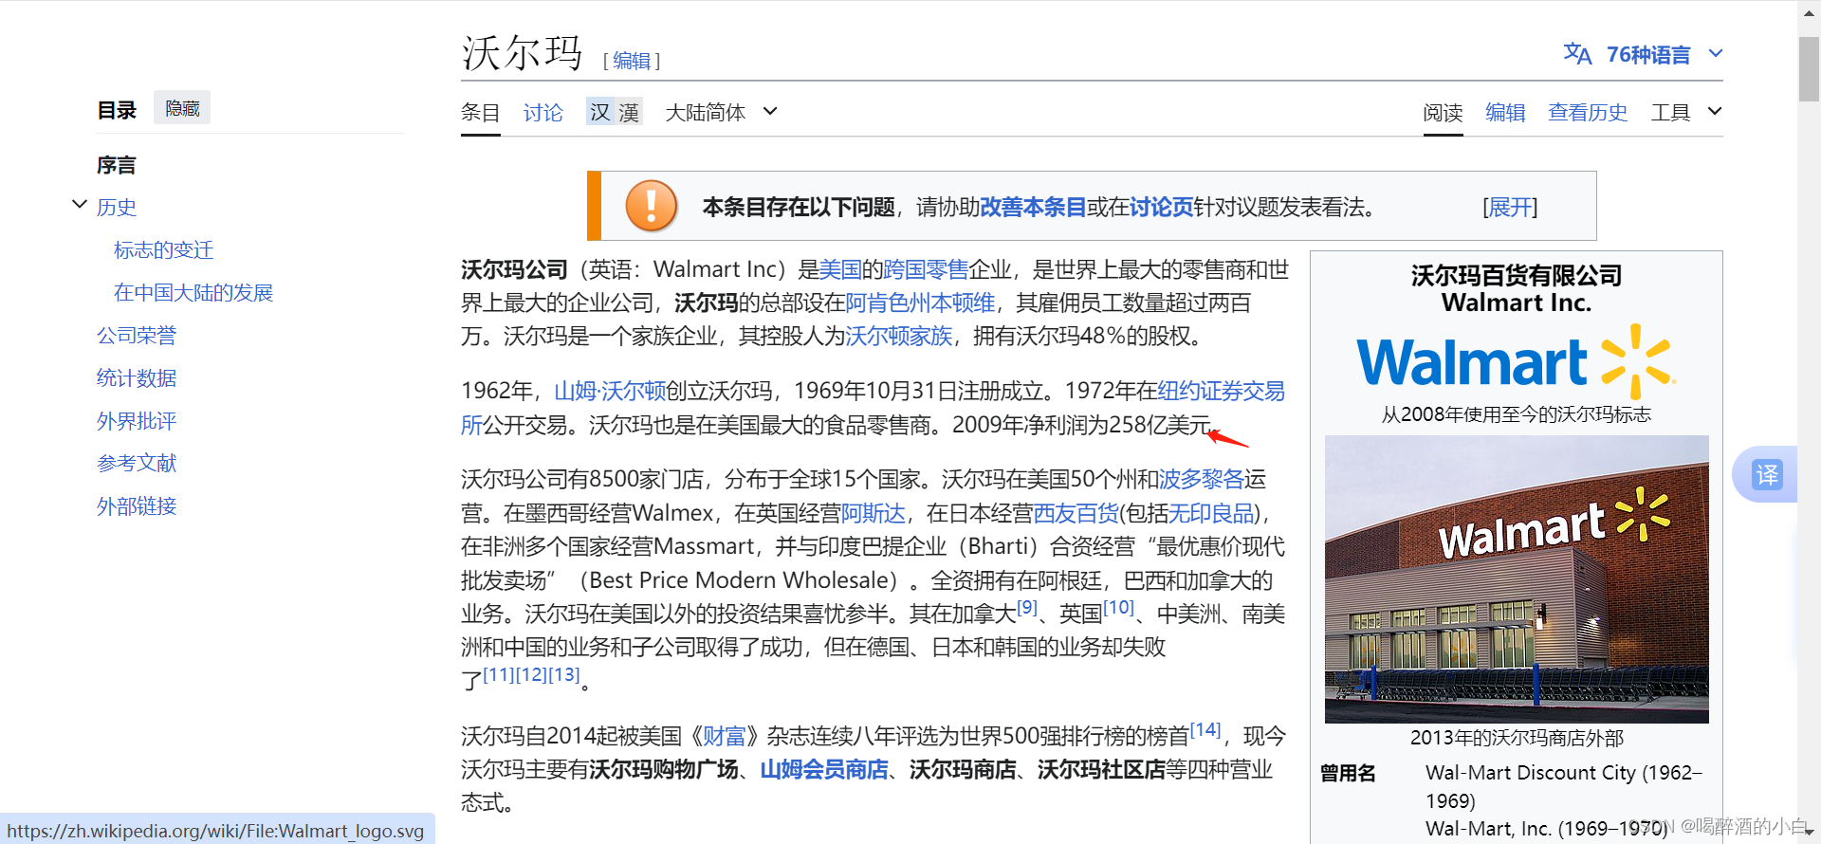
Task: Jump to 参考文献 section
Action: pyautogui.click(x=137, y=463)
